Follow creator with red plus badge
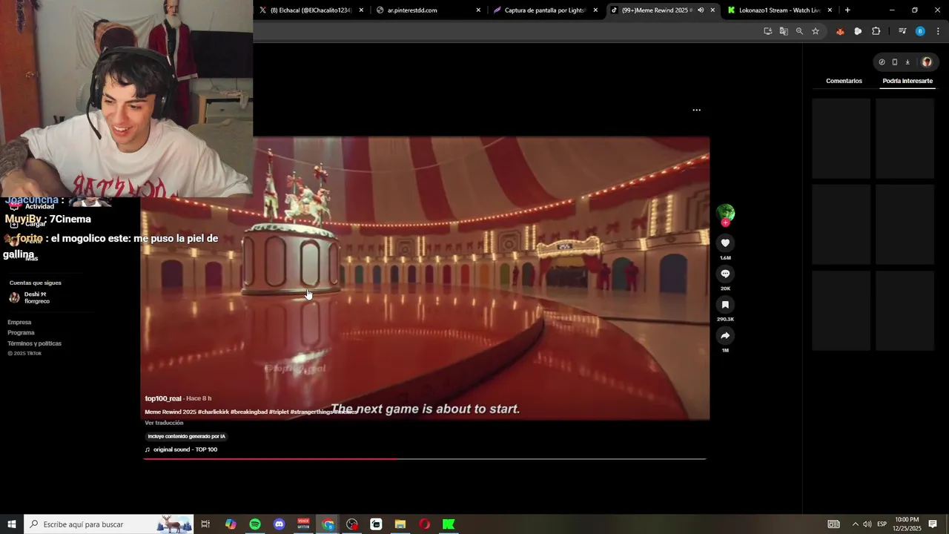Screen dimensions: 949x534 click(x=725, y=223)
